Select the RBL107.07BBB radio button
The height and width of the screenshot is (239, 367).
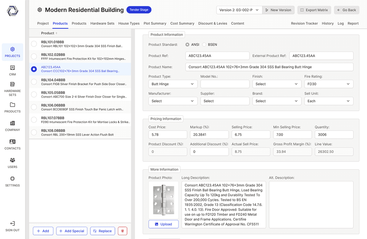(34, 120)
